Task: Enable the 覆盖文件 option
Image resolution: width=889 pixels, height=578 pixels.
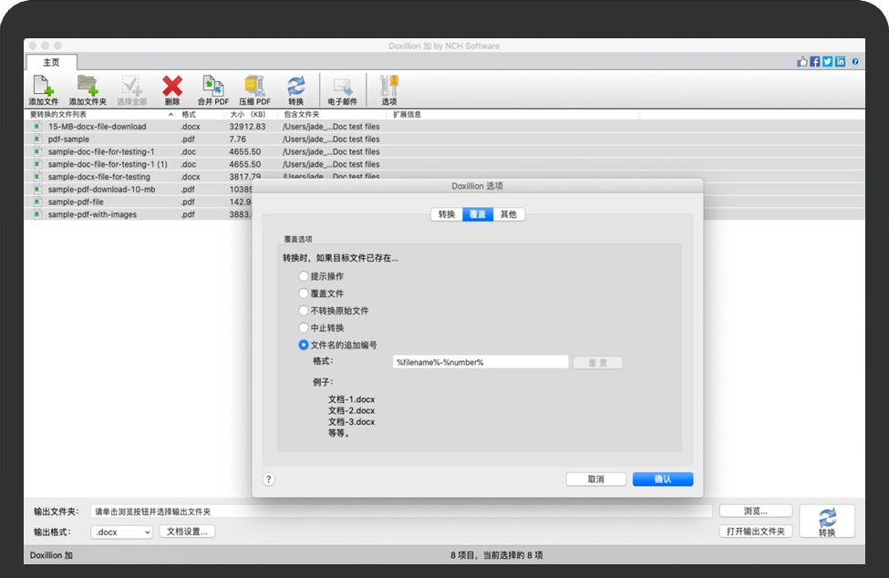Action: 302,293
